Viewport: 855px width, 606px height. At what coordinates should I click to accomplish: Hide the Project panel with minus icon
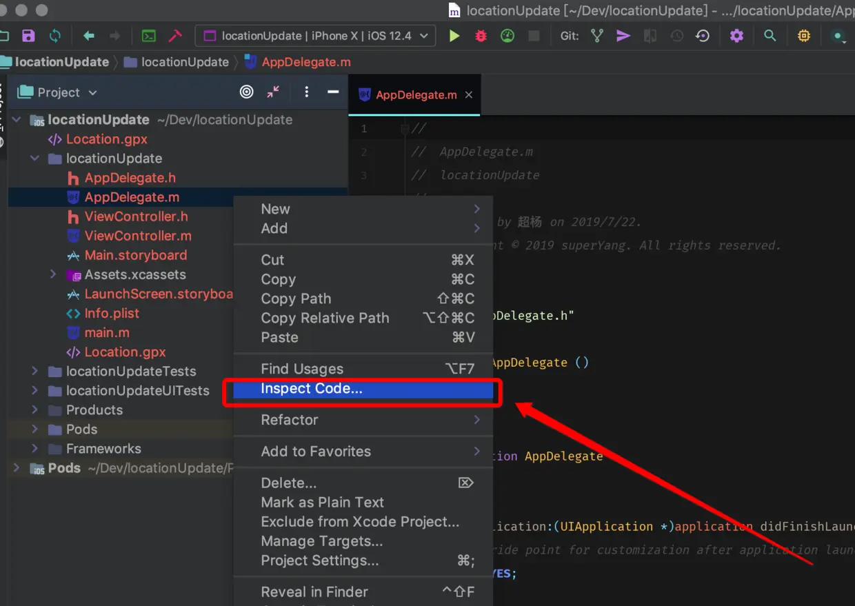pos(333,92)
